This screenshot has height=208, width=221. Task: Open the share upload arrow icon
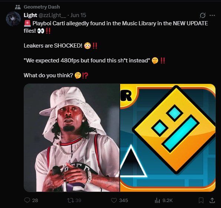pos(212,200)
